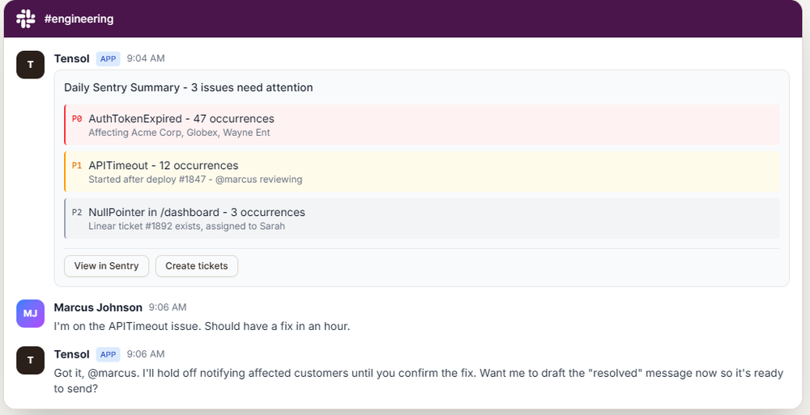Click the @marcus mention in Tensol's reply
The image size is (810, 415).
pos(113,373)
